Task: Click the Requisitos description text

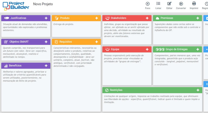Action: (75, 57)
